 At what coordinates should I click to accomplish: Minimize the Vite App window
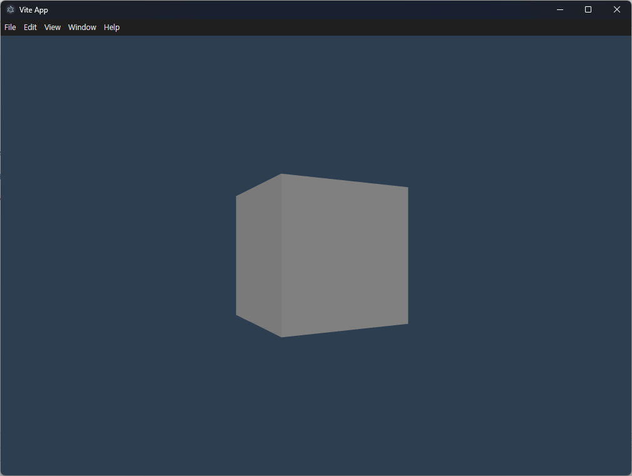[560, 9]
